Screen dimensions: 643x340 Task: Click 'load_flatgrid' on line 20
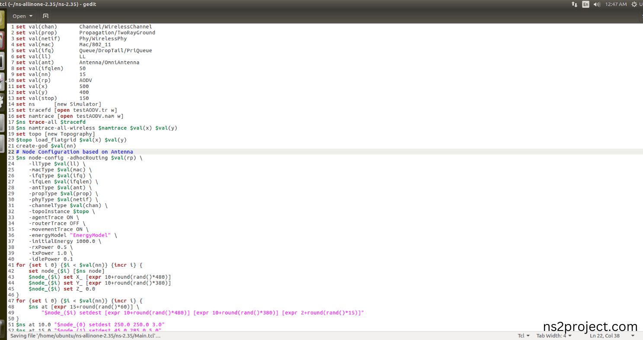tap(55, 140)
